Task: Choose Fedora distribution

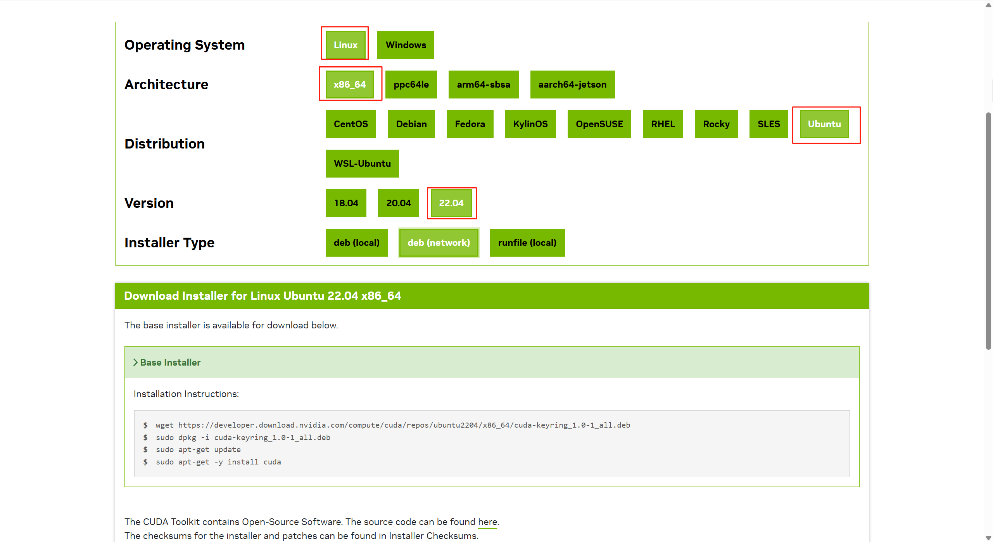Action: pos(470,124)
